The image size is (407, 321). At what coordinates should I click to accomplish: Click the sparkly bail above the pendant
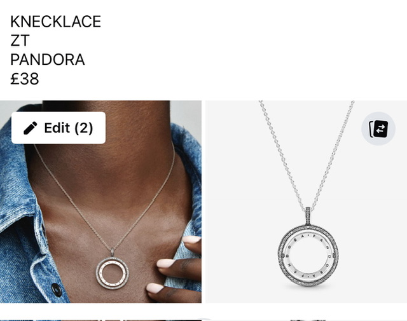click(x=308, y=216)
